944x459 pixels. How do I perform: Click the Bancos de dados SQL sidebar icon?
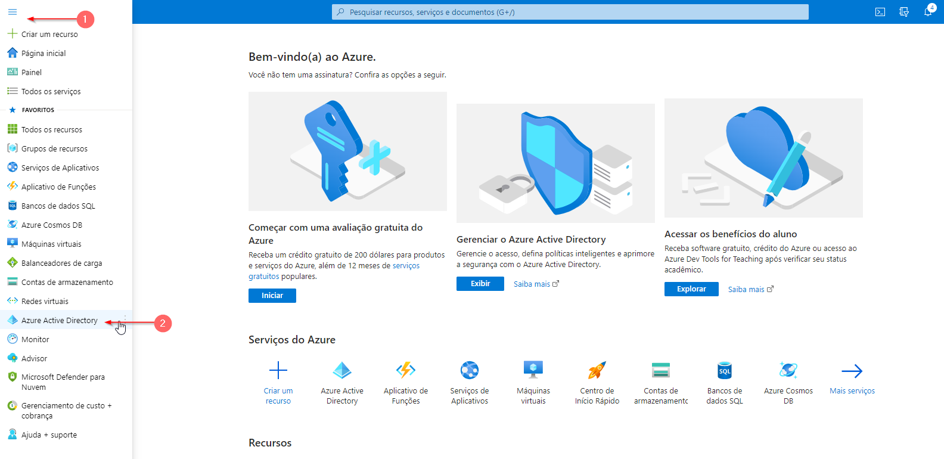(12, 206)
